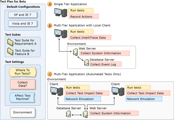
Task: Select the left Client computer in section C
Action: click(56, 92)
